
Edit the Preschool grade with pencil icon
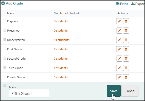coord(119,31)
